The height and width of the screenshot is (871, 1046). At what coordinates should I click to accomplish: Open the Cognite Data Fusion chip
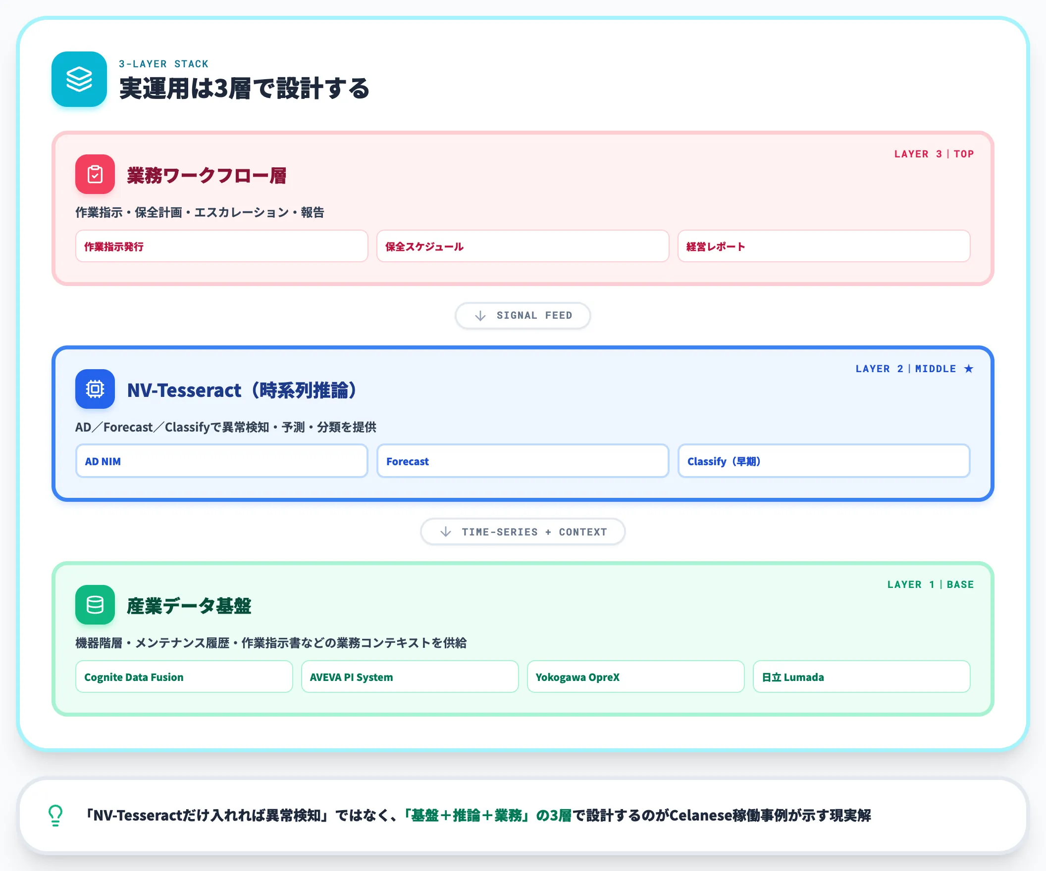click(184, 677)
